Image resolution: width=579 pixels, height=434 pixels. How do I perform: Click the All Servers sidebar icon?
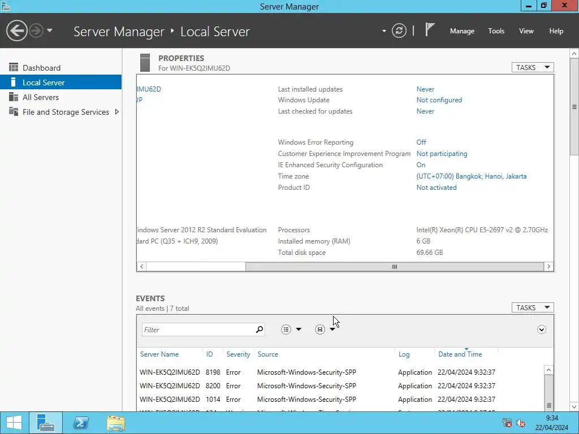click(14, 97)
